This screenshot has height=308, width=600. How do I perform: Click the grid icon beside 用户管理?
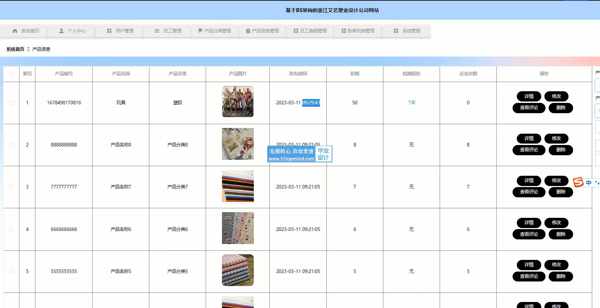point(109,31)
